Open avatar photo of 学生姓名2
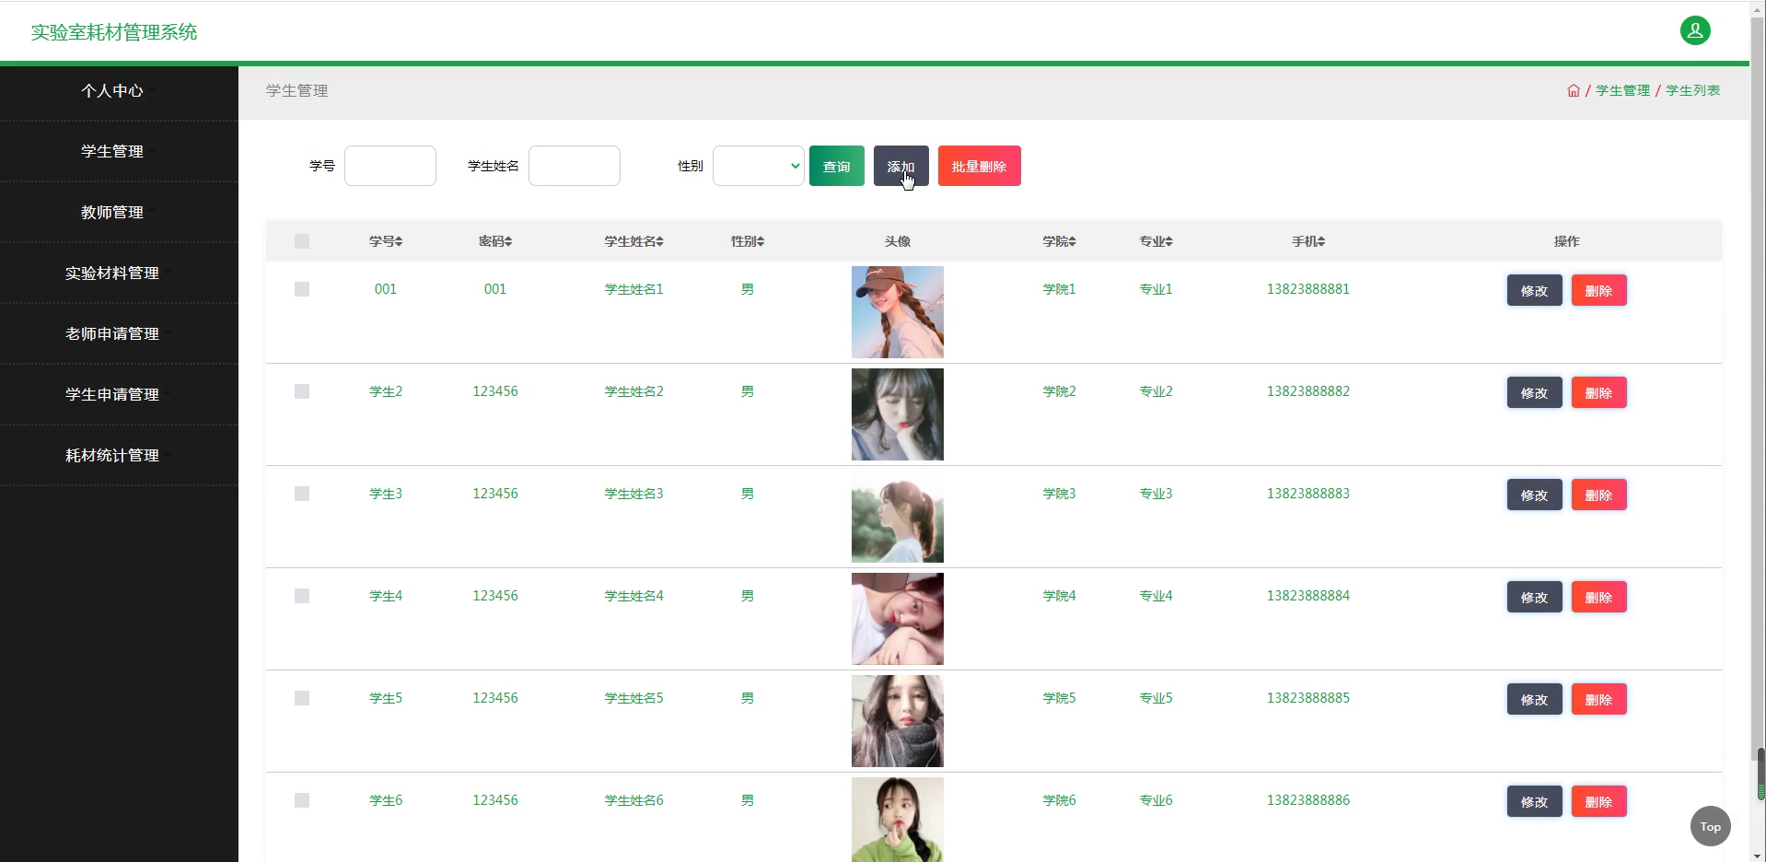The height and width of the screenshot is (862, 1766). [x=898, y=414]
